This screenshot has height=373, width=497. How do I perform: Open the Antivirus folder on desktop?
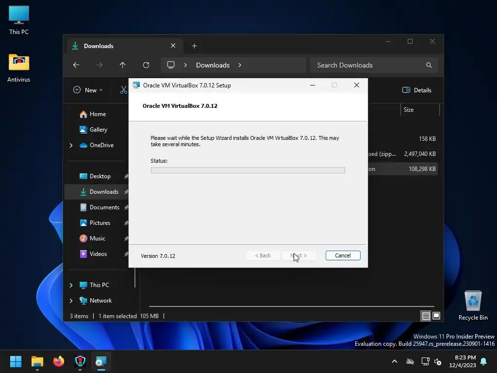tap(19, 68)
